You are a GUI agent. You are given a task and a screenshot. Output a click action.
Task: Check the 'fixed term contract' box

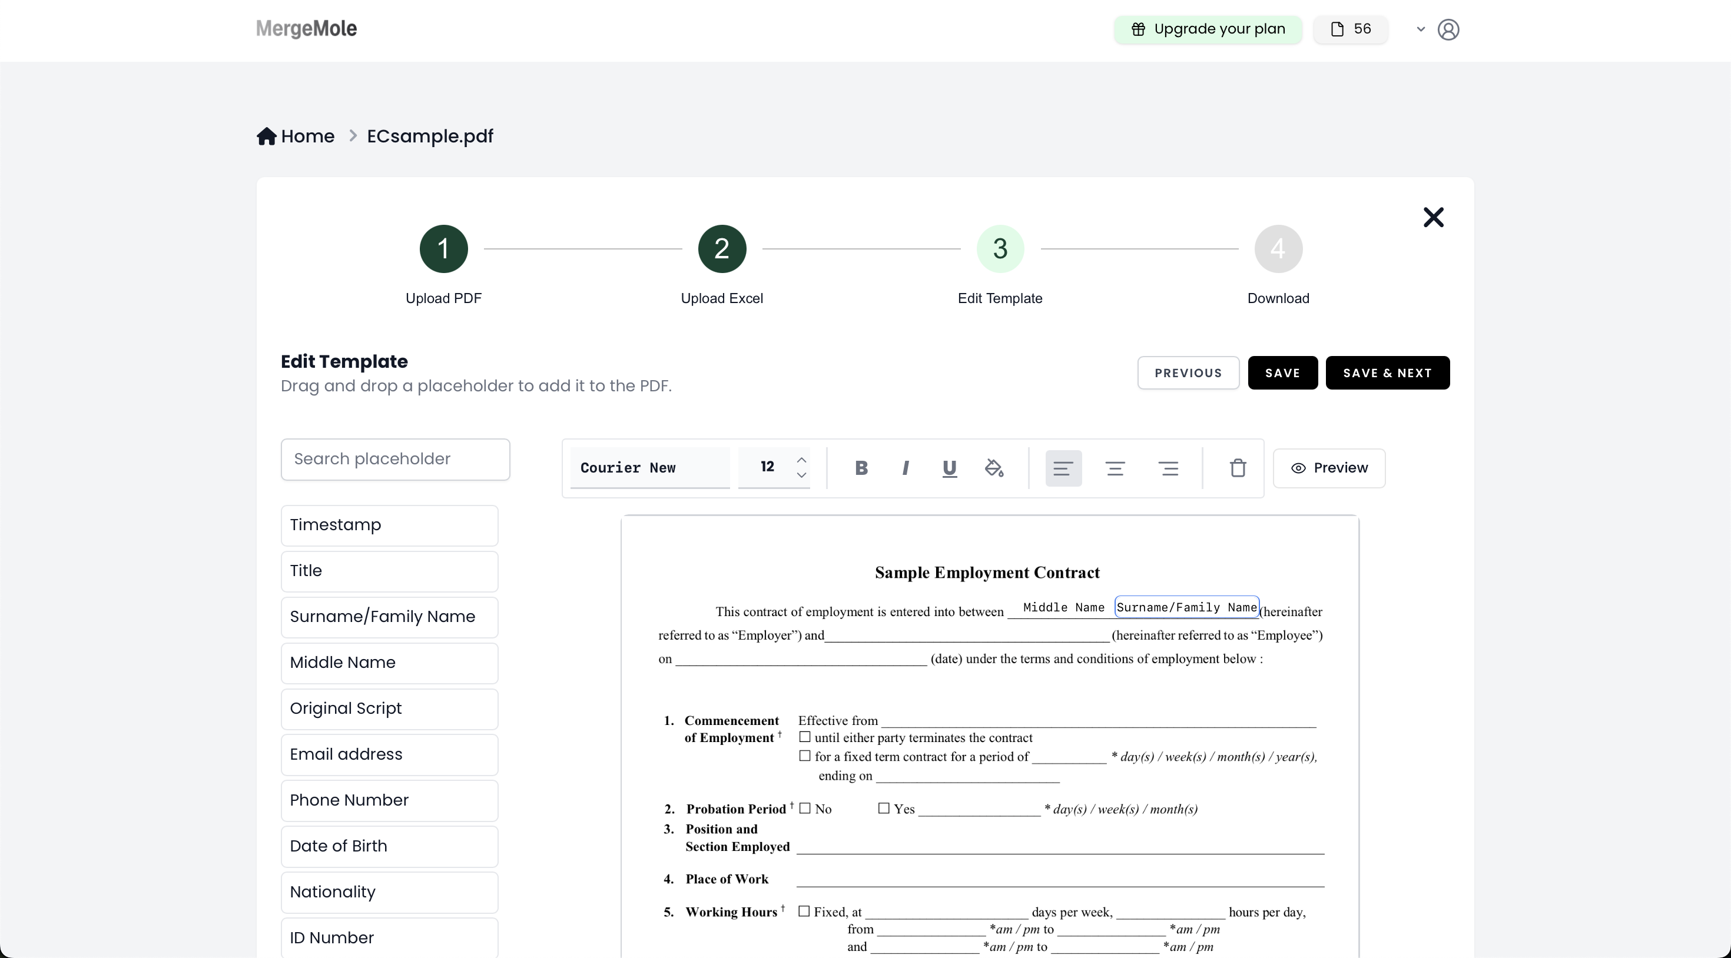coord(804,756)
